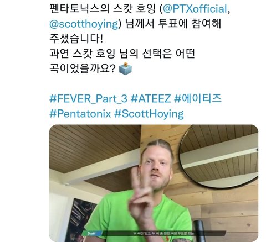This screenshot has width=266, height=242.
Task: Play the embedded video of Scott
Action: [154, 183]
